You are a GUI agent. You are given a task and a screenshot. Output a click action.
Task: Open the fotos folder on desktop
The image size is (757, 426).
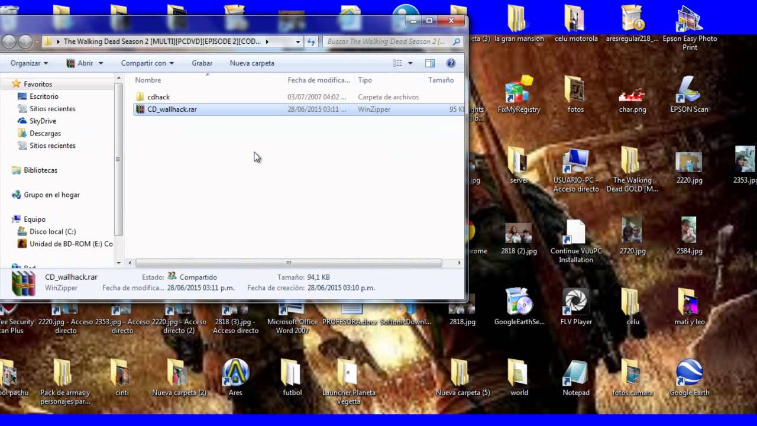click(x=575, y=95)
